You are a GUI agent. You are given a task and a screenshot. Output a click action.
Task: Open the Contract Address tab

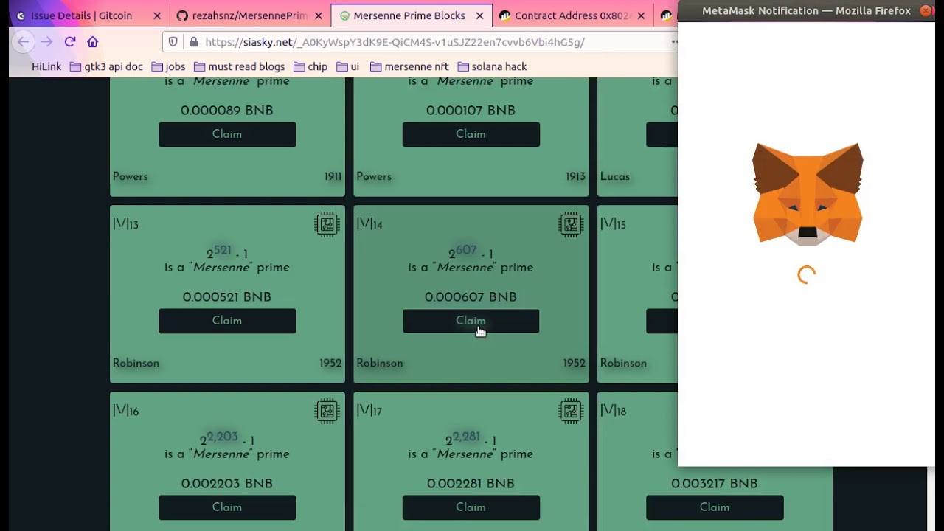click(572, 15)
